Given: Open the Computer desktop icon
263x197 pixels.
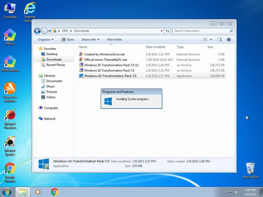Looking at the screenshot, I should 10,11.
